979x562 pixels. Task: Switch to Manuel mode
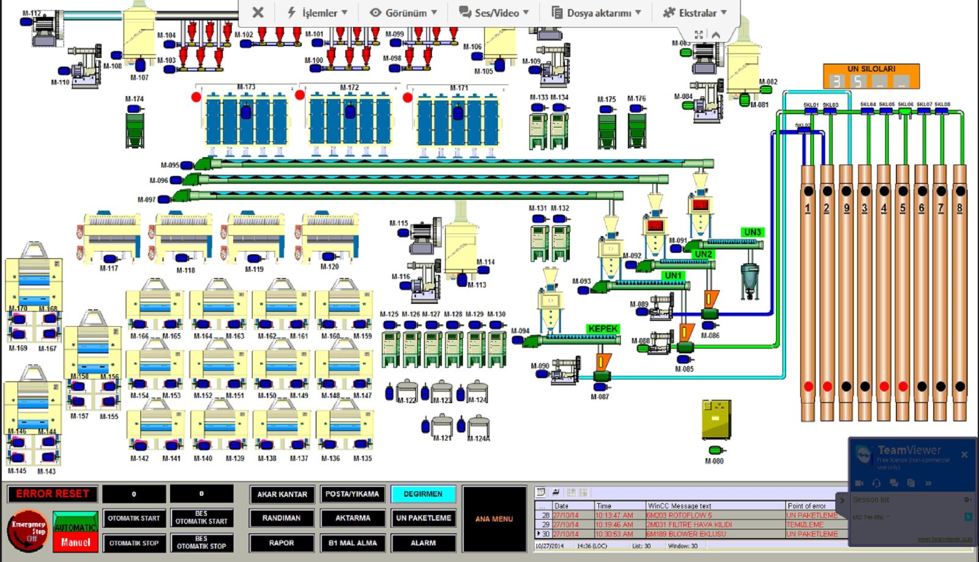[75, 542]
